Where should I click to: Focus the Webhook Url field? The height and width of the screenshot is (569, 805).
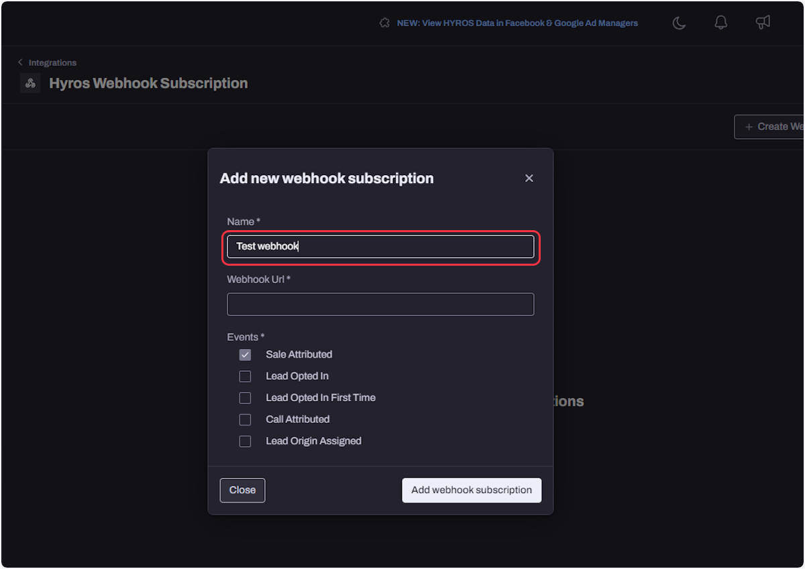(380, 304)
